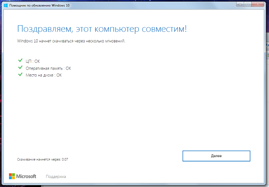The width and height of the screenshot is (269, 187).
Task: Click the text 'Место на диске : ОК'
Action: coord(44,75)
